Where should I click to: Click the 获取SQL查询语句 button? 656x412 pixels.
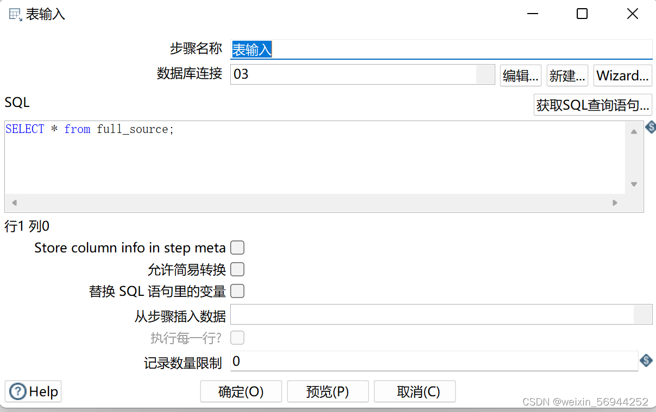point(592,105)
